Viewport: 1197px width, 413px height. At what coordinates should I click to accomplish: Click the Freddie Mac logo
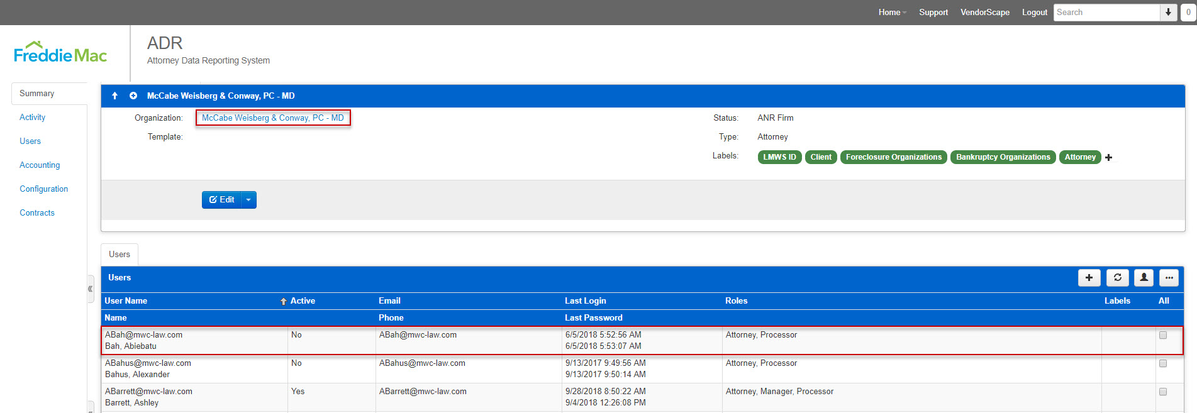click(60, 53)
